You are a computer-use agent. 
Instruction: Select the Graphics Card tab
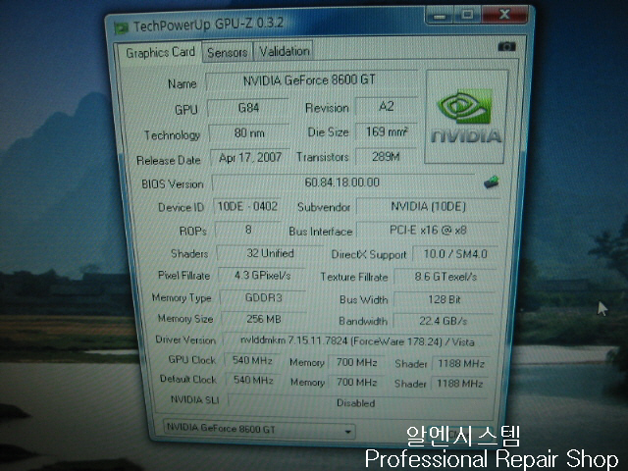pos(160,52)
